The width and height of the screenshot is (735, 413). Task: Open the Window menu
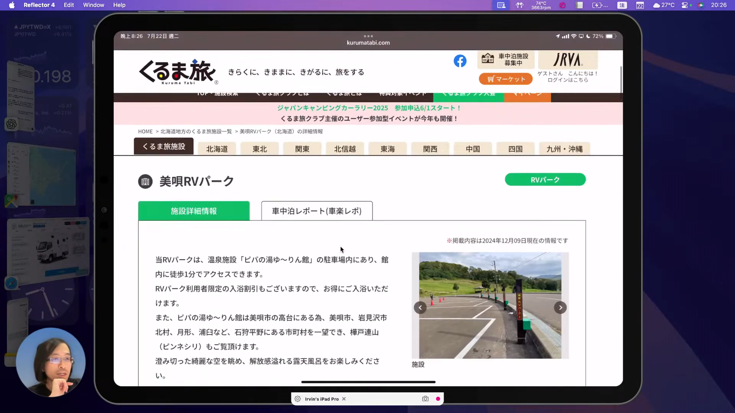tap(93, 5)
